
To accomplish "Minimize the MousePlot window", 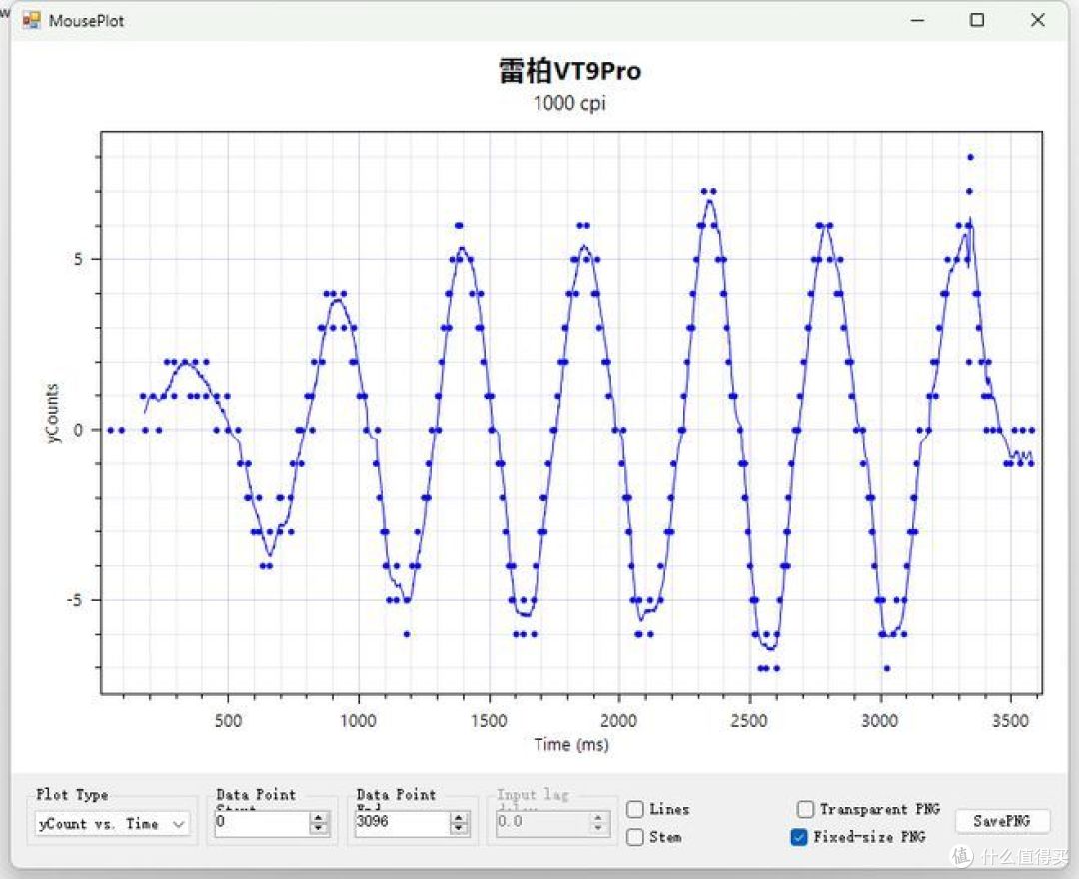I will coord(917,21).
